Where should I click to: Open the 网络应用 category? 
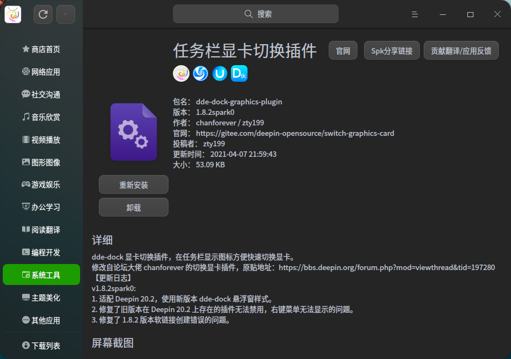tap(41, 72)
